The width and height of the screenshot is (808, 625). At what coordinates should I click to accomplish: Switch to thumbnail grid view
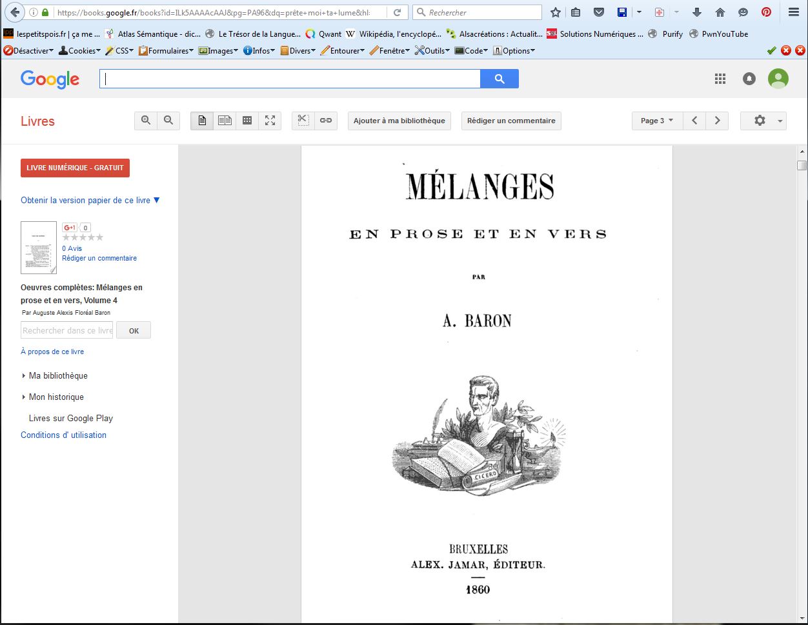tap(247, 121)
